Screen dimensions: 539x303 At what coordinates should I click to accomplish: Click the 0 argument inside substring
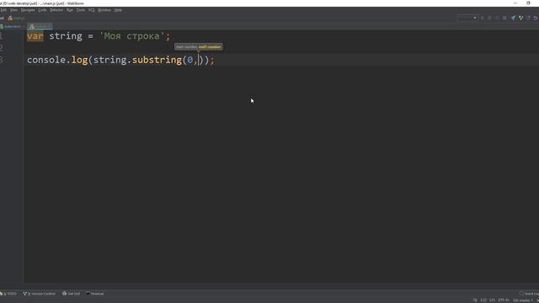189,60
